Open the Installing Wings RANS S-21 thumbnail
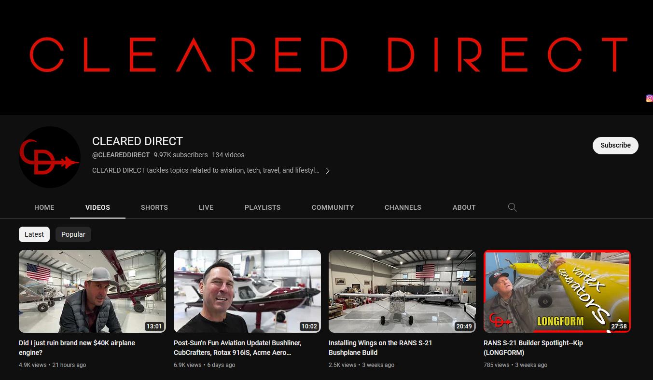This screenshot has height=380, width=653. 402,291
